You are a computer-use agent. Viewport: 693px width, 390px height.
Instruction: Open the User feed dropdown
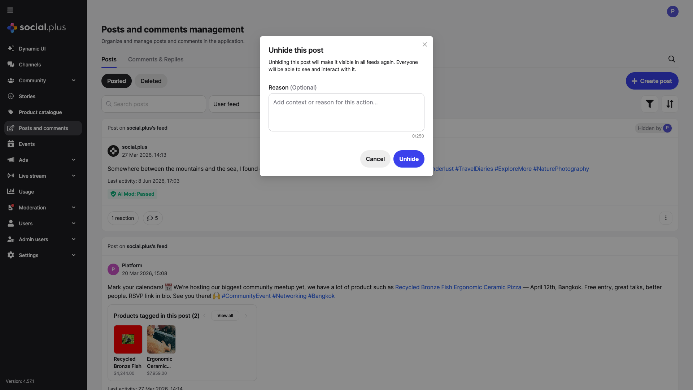pos(235,104)
